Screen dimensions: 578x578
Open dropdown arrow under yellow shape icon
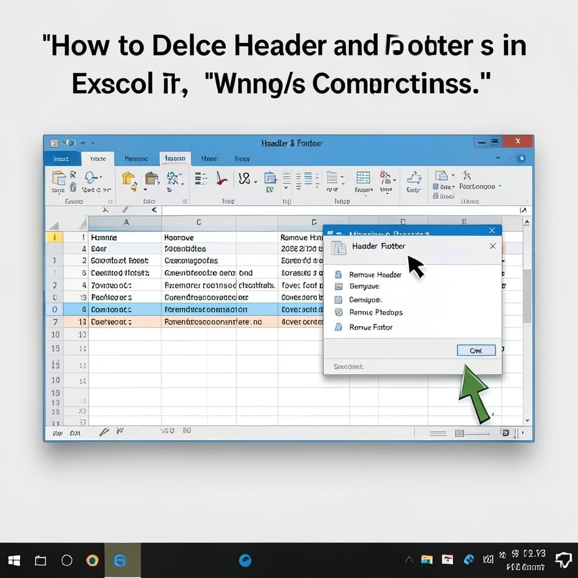[145, 190]
